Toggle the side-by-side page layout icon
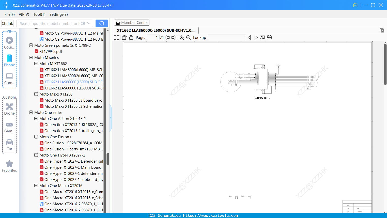The width and height of the screenshot is (387, 218). (x=116, y=38)
